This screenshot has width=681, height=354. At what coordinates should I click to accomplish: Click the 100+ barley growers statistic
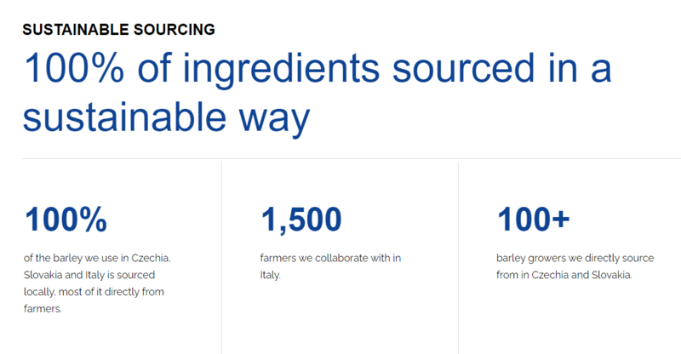pos(534,220)
